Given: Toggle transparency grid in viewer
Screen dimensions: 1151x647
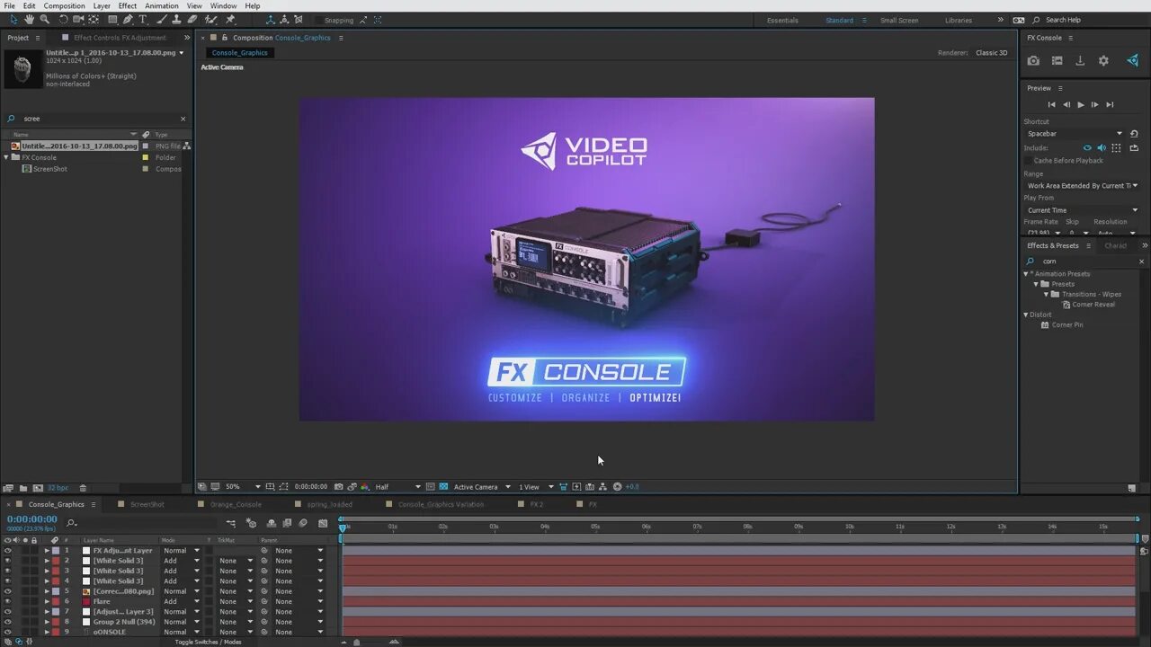Looking at the screenshot, I should pyautogui.click(x=443, y=487).
